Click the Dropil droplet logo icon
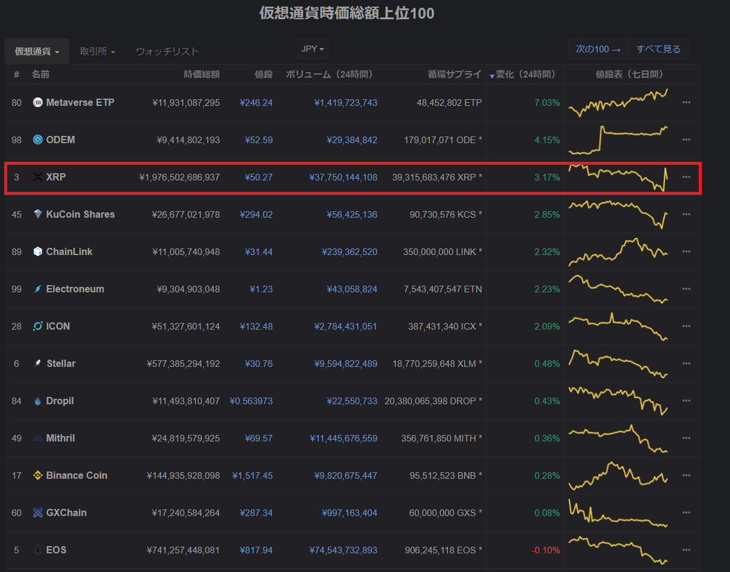Viewport: 730px width, 572px height. pos(38,401)
